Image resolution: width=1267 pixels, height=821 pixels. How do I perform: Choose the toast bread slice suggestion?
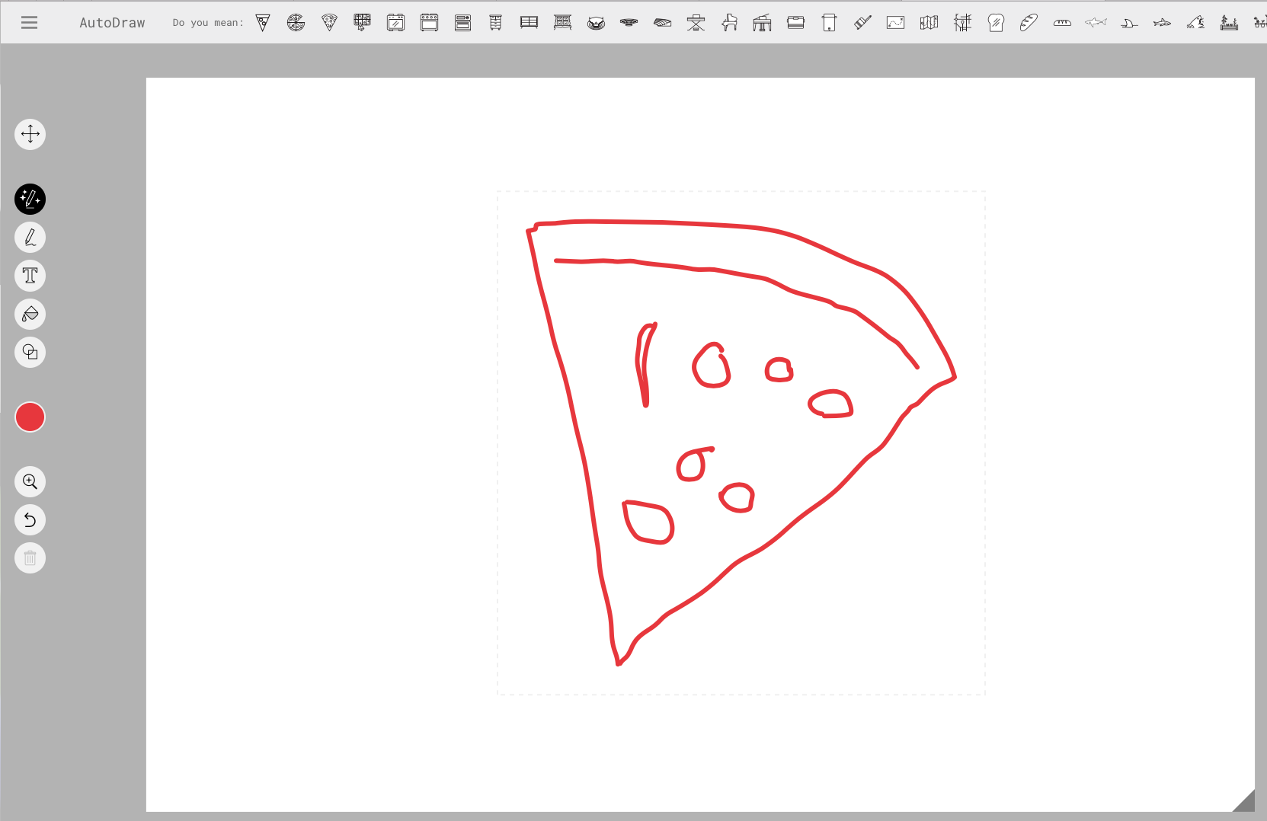click(996, 23)
